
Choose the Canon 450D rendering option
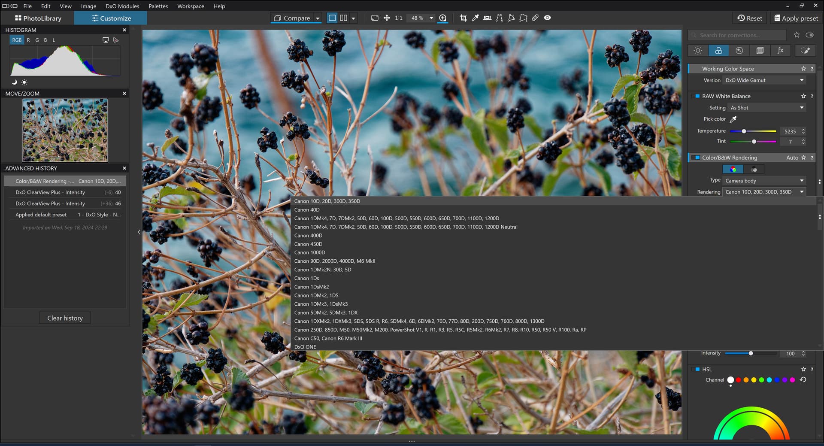(308, 244)
